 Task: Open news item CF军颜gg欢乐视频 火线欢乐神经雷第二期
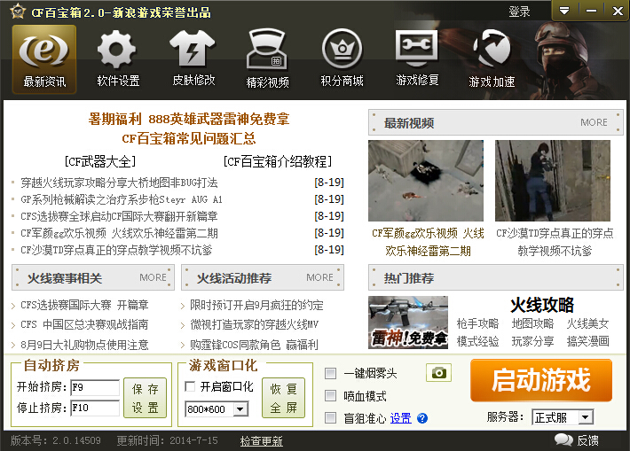point(119,234)
